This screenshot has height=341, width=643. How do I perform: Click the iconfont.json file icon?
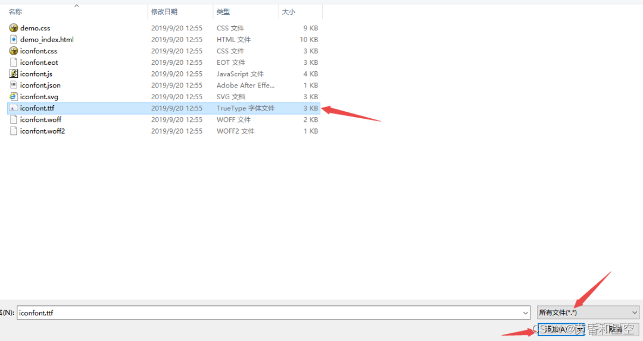click(14, 85)
